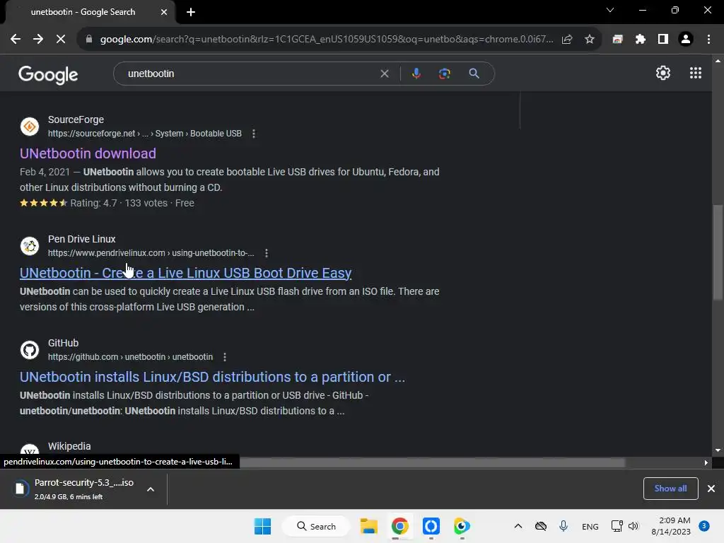Stop loading the current page
Viewport: 724px width, 543px height.
pos(61,40)
